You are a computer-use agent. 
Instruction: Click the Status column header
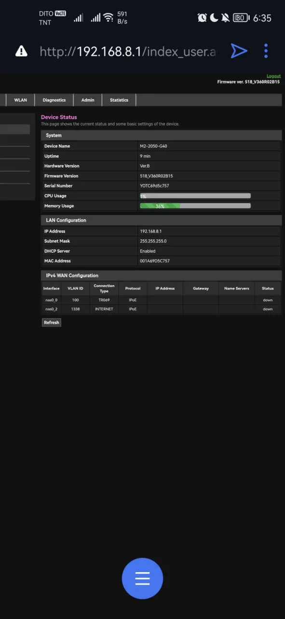point(268,288)
